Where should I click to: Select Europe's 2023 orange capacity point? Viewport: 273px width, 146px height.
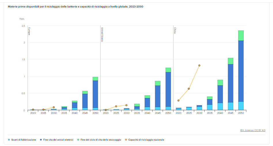pos(33,109)
